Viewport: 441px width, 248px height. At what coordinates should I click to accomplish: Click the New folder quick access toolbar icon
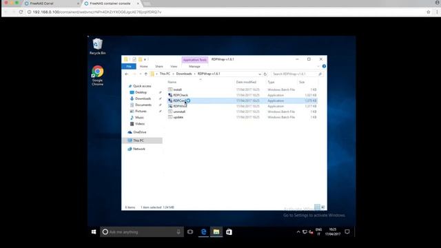[140, 59]
